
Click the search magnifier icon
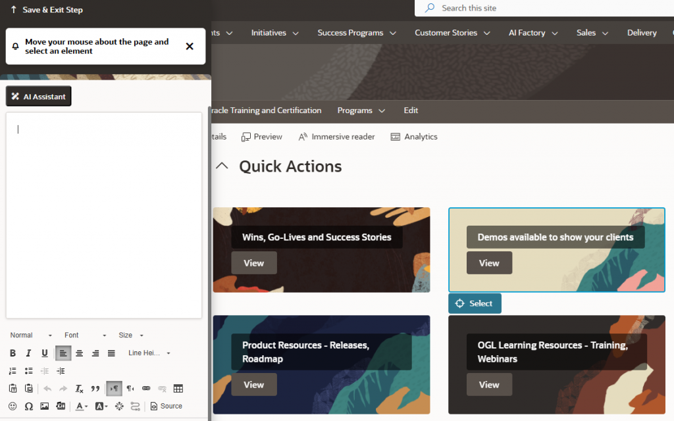(x=429, y=8)
